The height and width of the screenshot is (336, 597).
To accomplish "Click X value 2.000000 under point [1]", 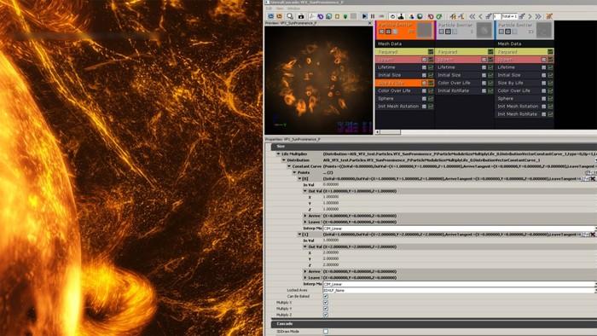I will pyautogui.click(x=331, y=252).
